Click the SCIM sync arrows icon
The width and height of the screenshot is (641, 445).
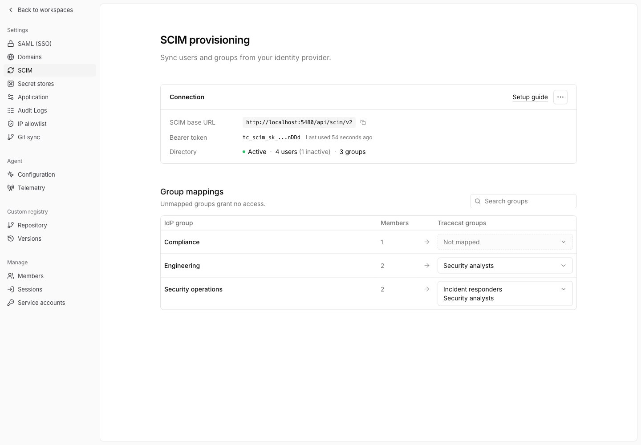(11, 70)
